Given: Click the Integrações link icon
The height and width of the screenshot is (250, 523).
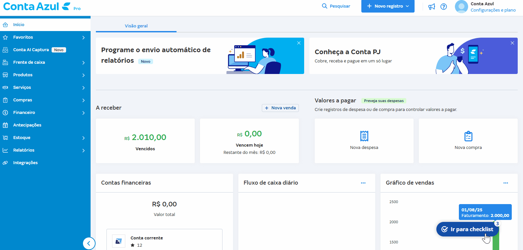Looking at the screenshot, I should click(x=5, y=163).
